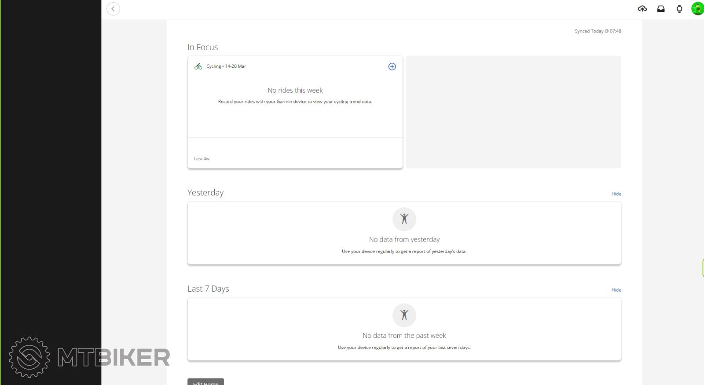Hide the Last 7 Days section

click(616, 290)
